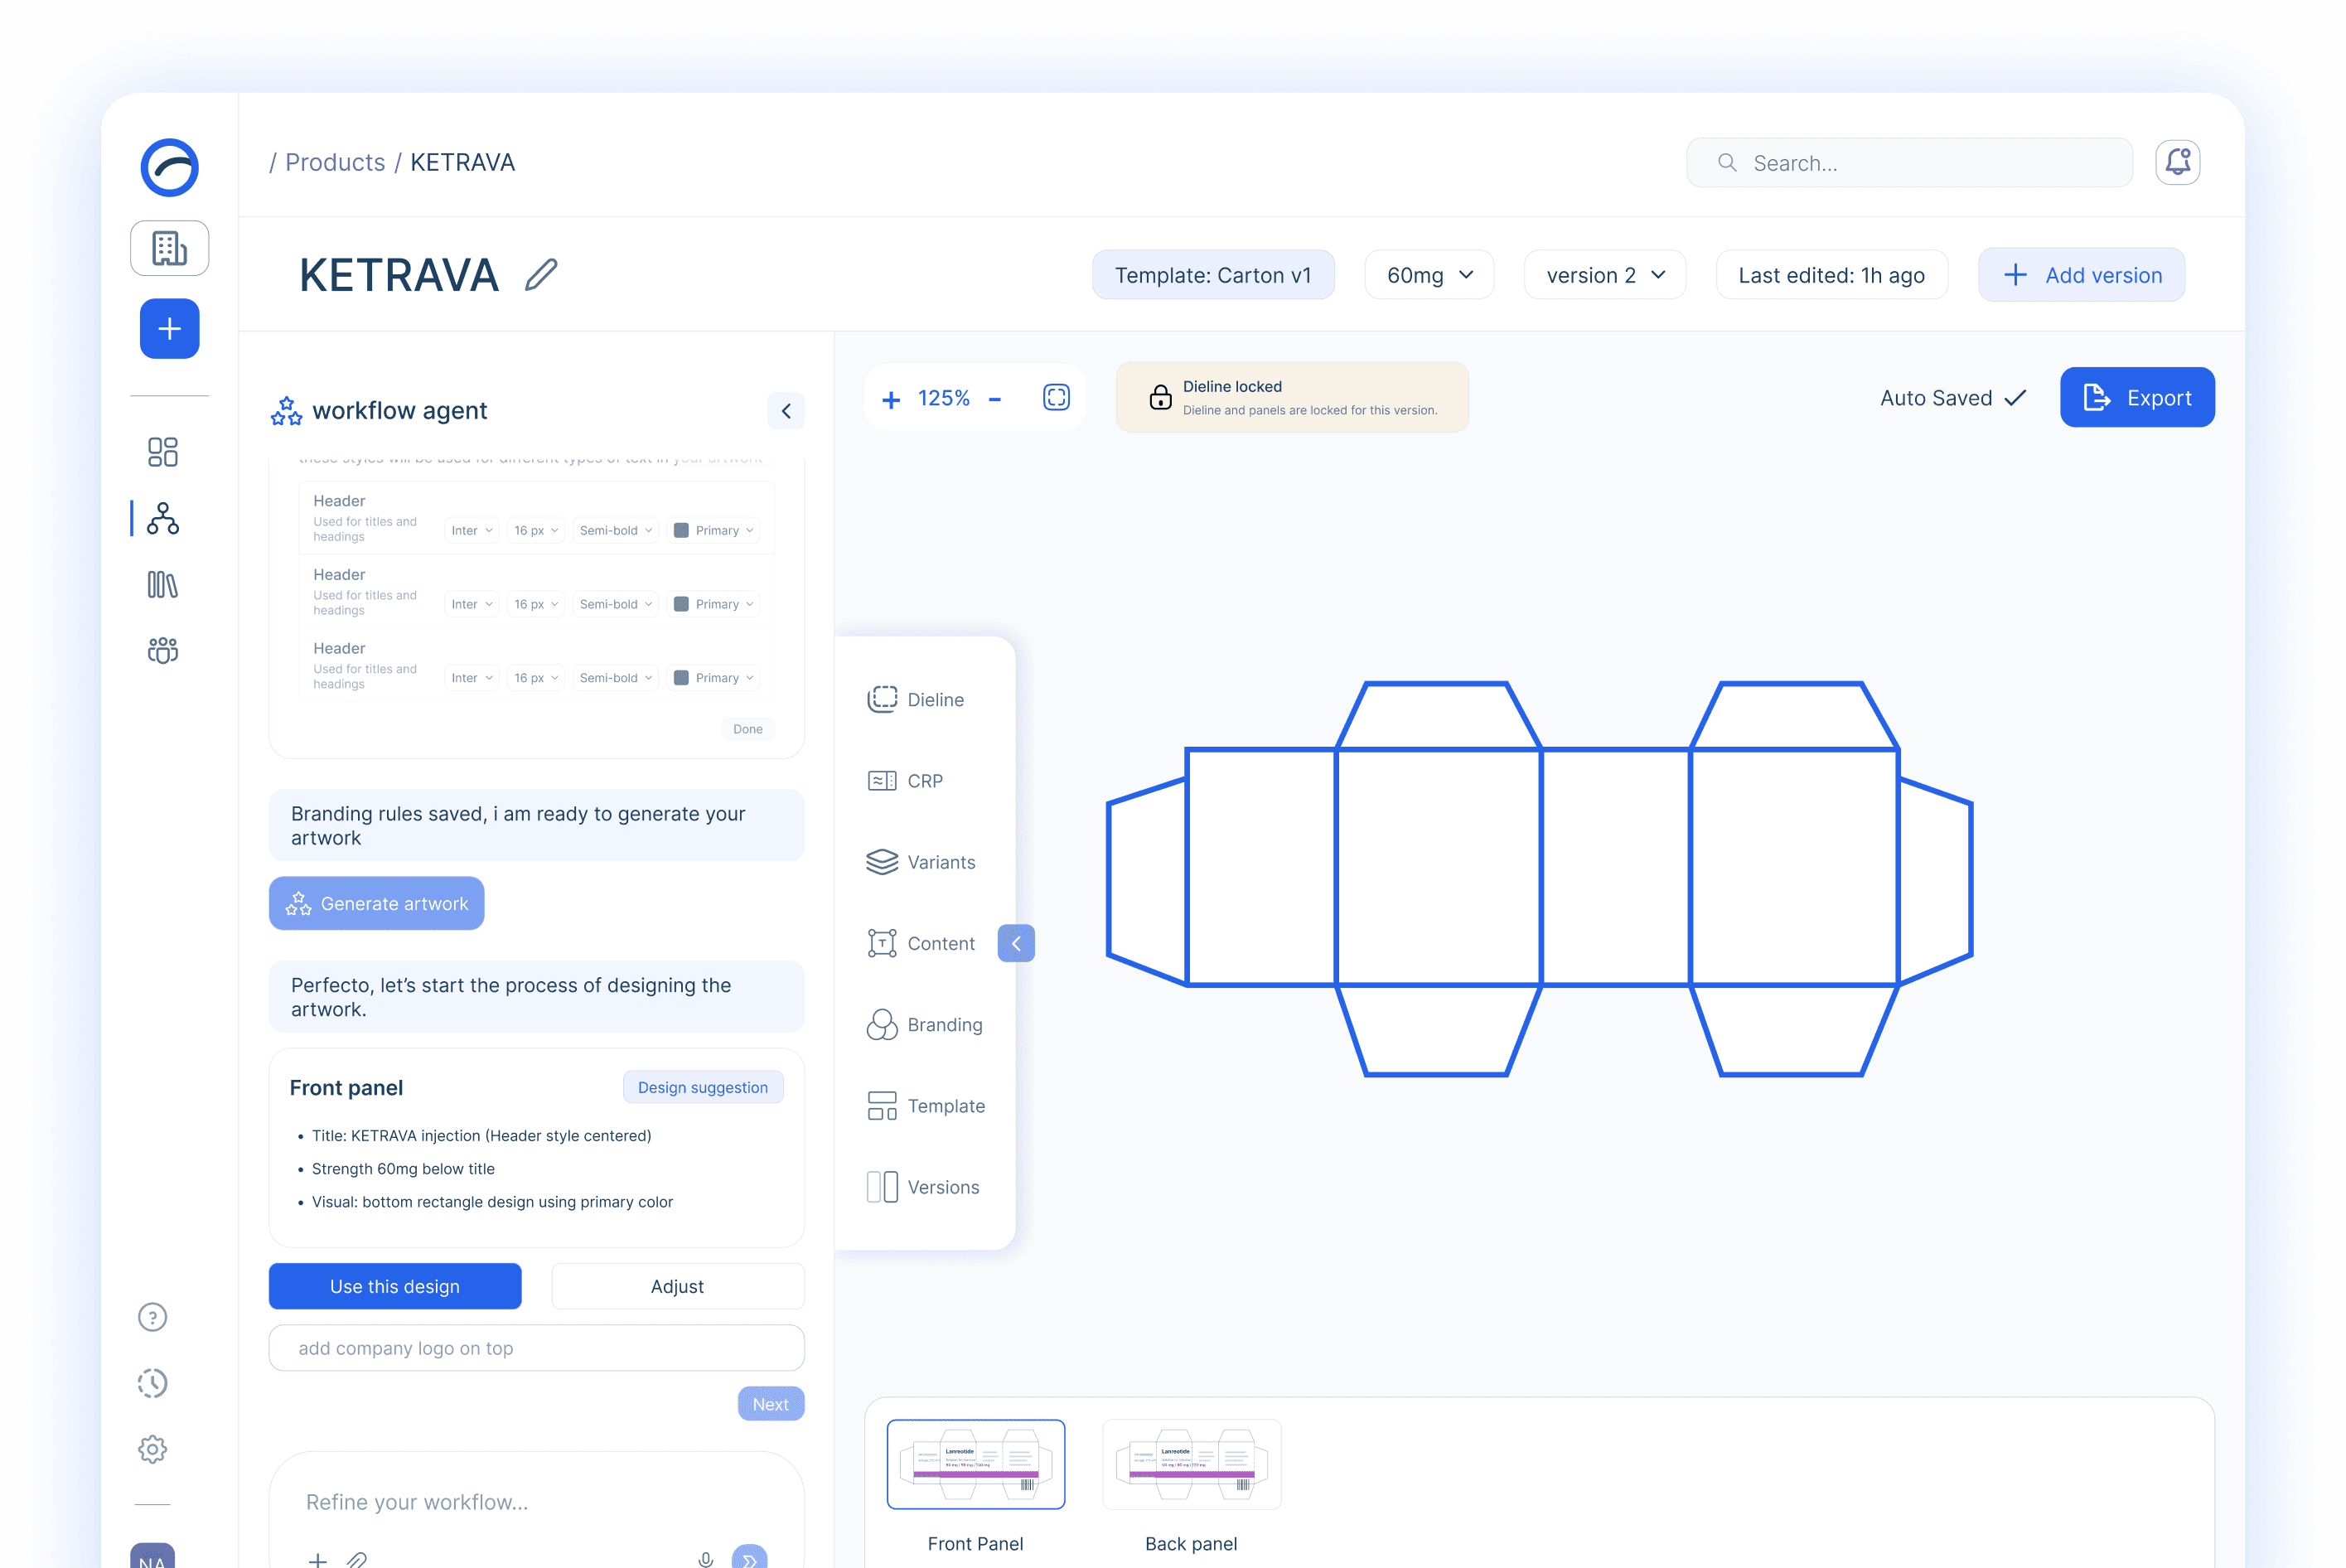
Task: Click the notification bell icon
Action: [2177, 162]
